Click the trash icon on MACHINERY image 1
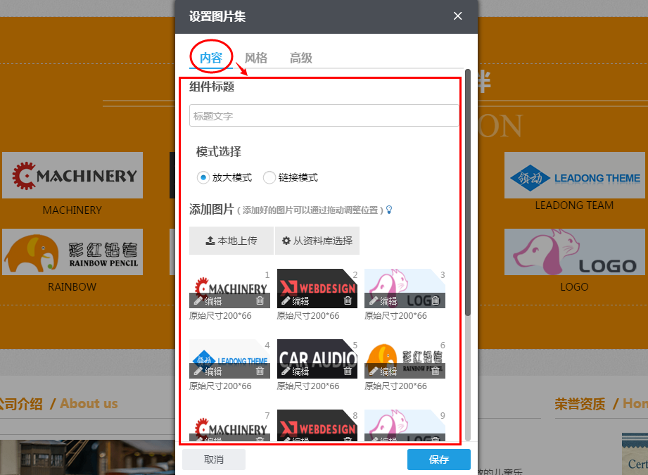This screenshot has height=475, width=648. [260, 300]
